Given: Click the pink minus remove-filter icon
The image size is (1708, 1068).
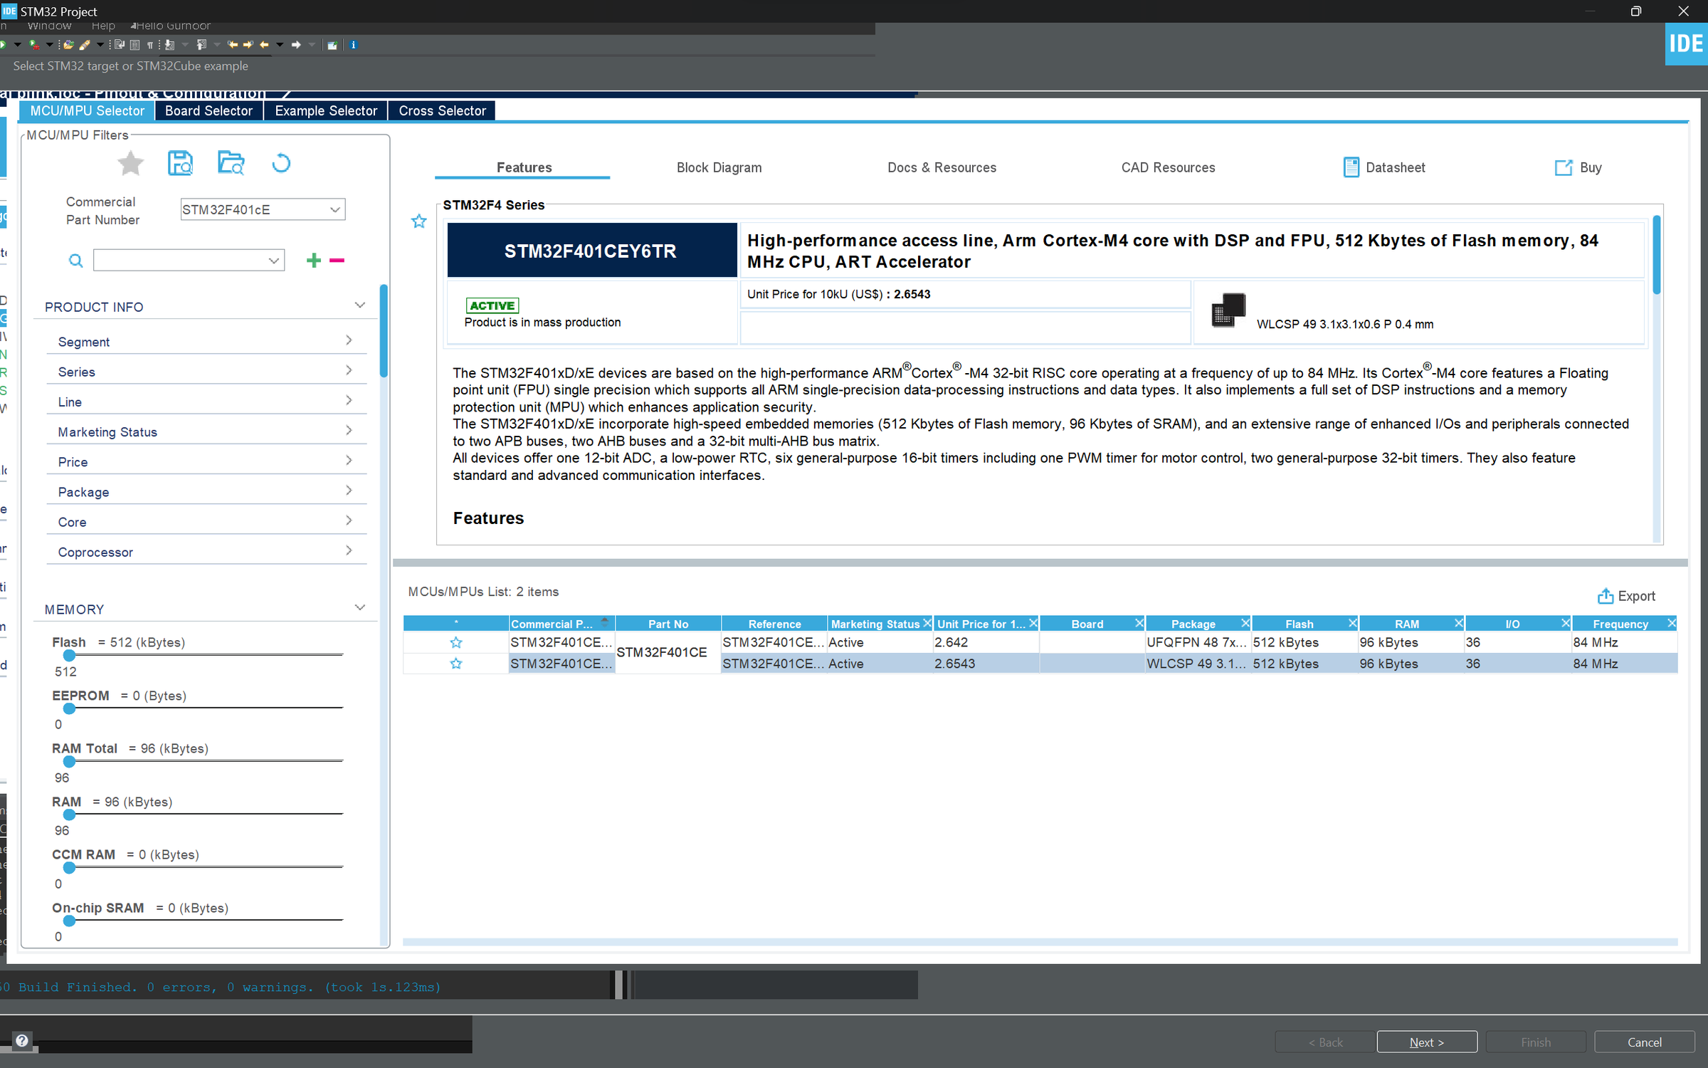Looking at the screenshot, I should [x=337, y=261].
